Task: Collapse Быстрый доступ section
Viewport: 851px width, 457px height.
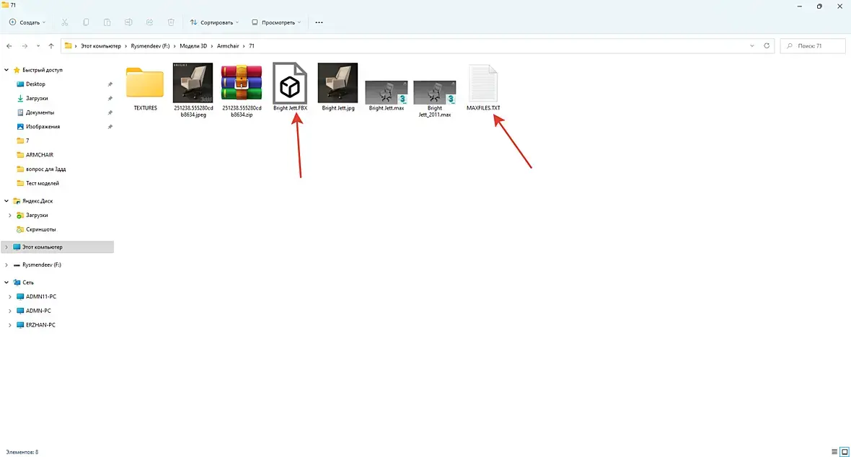Action: tap(6, 70)
